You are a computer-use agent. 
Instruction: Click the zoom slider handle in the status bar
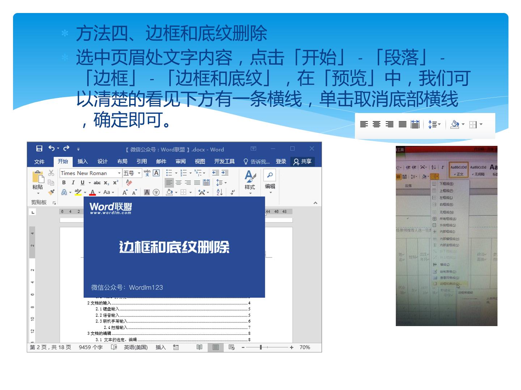pos(260,347)
